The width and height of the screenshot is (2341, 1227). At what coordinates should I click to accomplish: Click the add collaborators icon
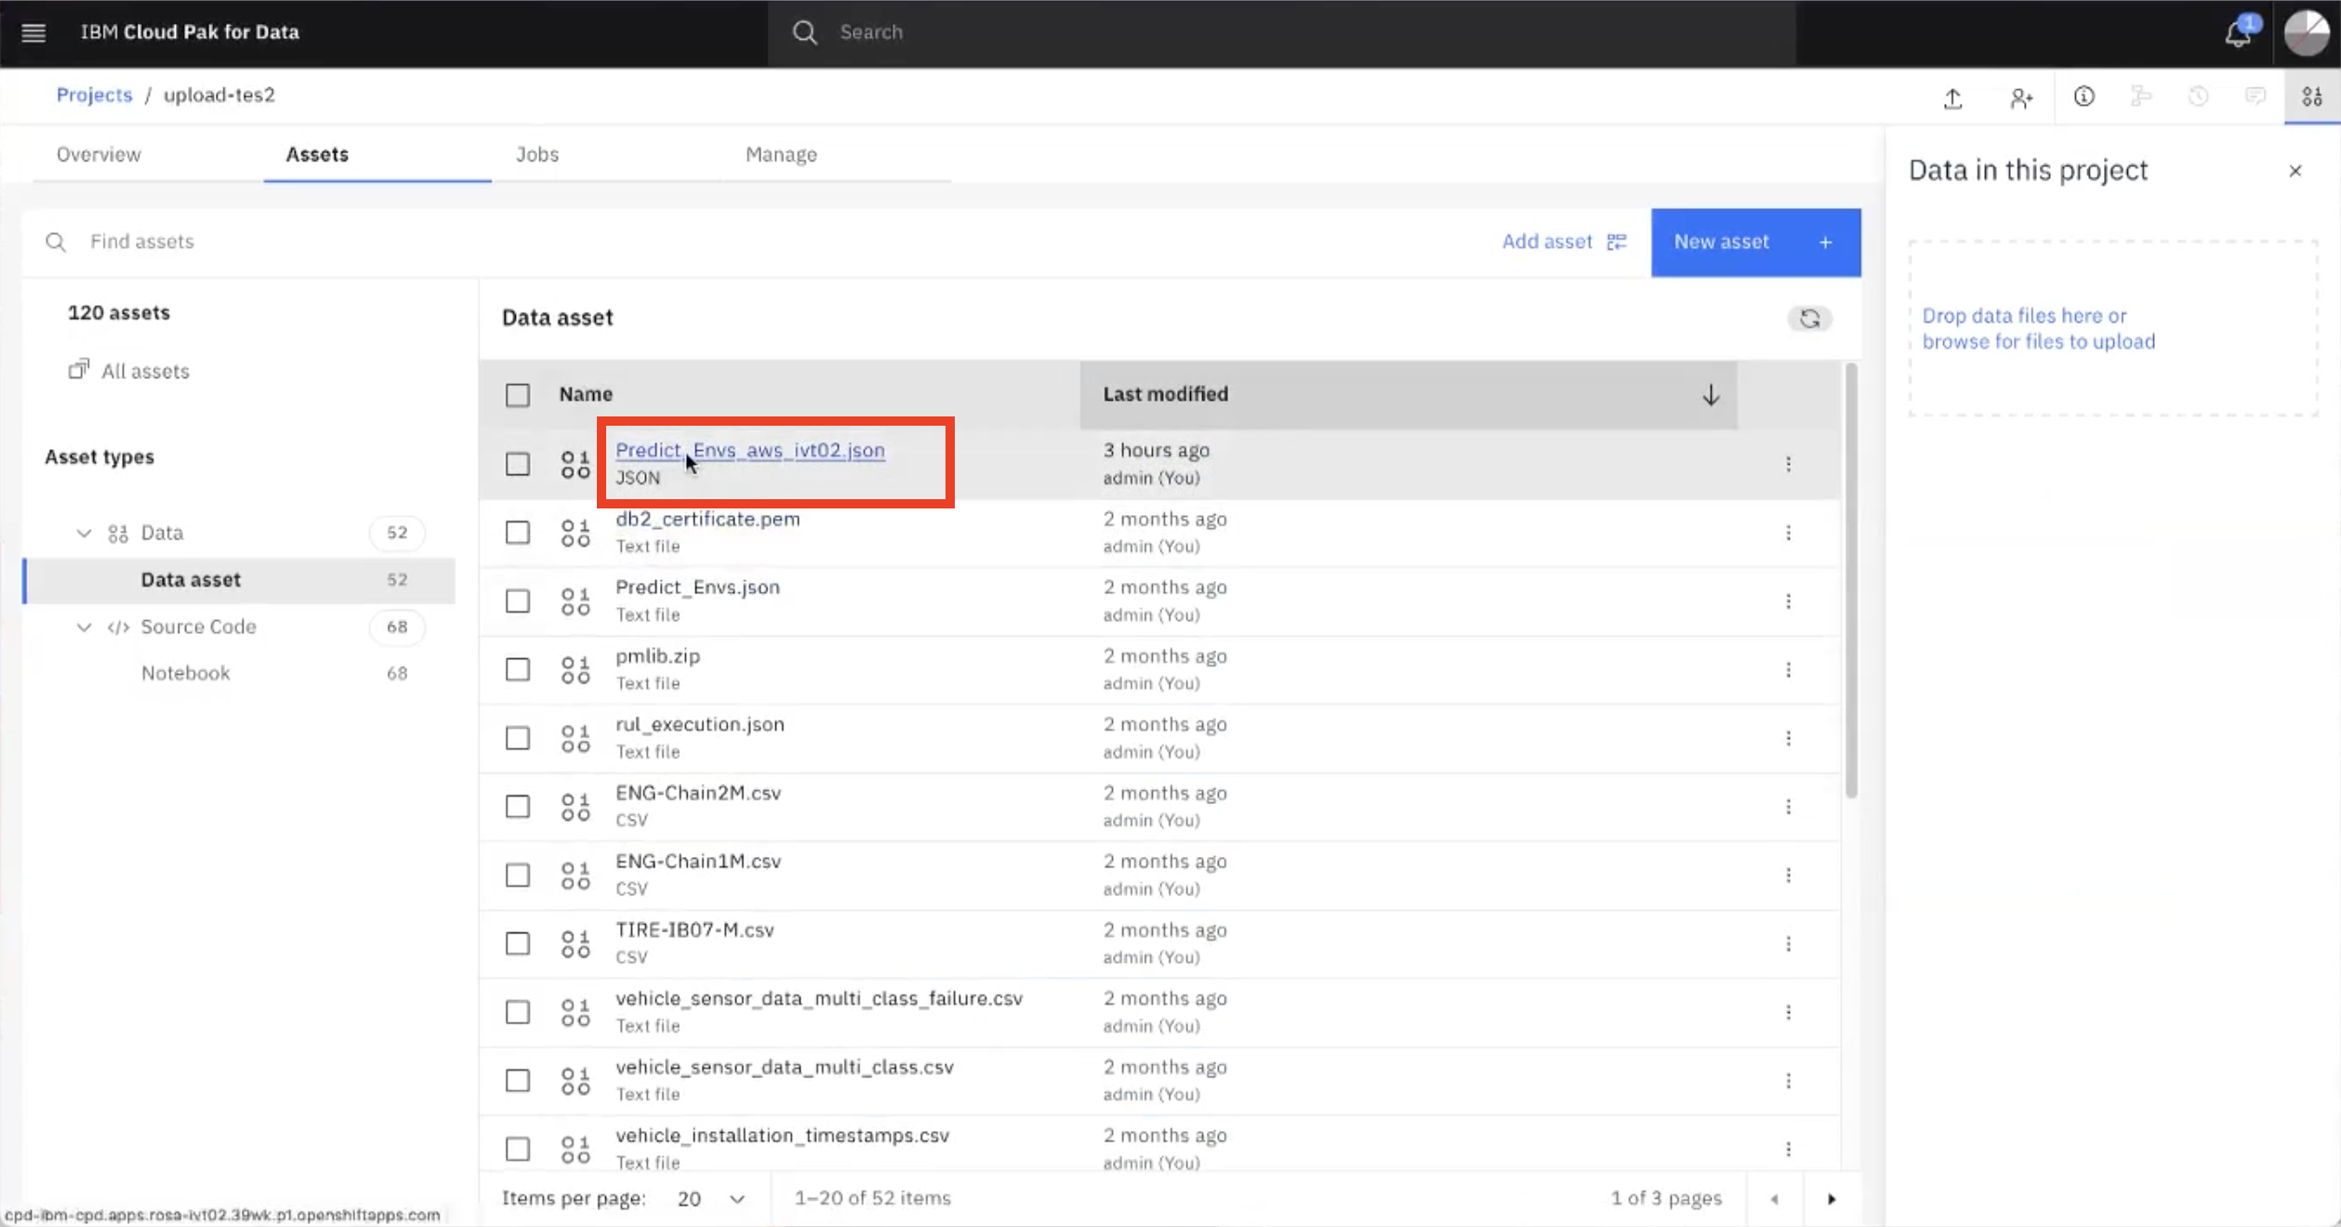point(2020,98)
